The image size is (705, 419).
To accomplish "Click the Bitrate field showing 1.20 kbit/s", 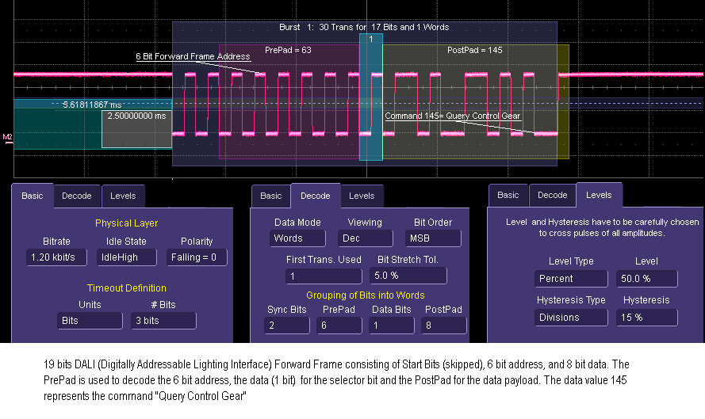I will 56,257.
